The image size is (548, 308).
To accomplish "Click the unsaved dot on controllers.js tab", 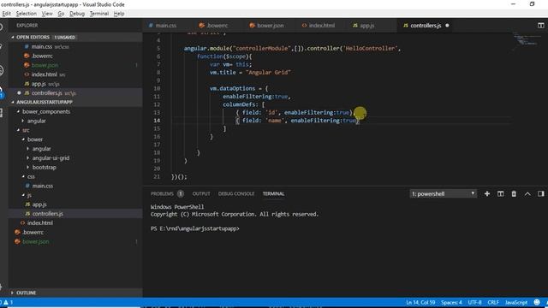I will click(x=447, y=26).
